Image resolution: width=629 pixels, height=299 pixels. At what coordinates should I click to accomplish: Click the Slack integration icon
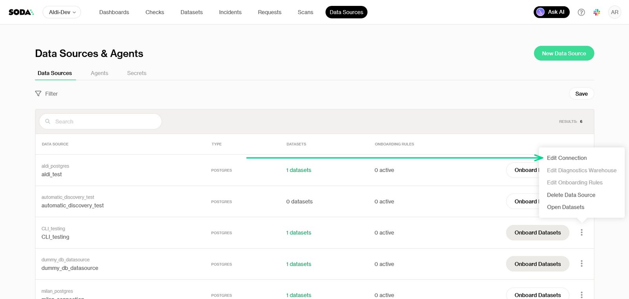click(596, 12)
